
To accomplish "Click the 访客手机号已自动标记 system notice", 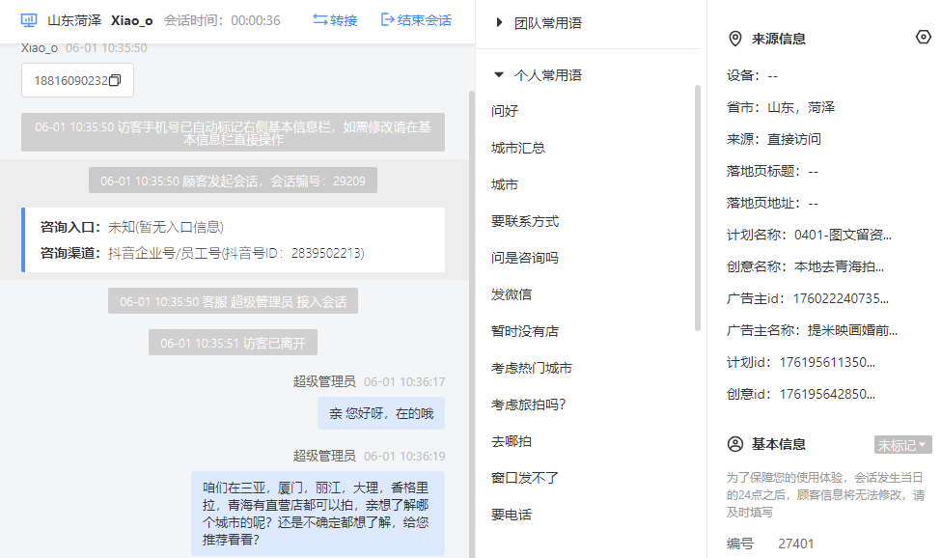I will [x=233, y=132].
